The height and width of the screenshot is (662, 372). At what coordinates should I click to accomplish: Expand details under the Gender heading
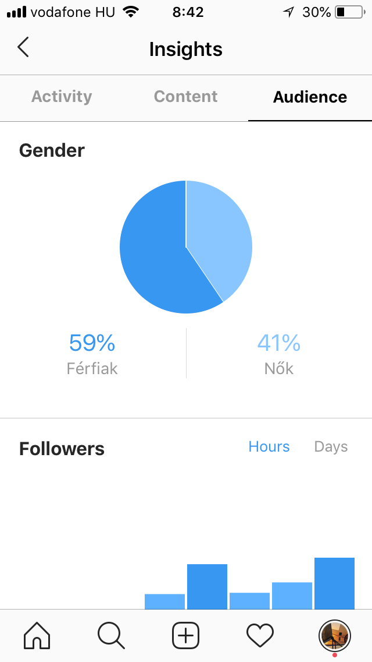pos(52,150)
